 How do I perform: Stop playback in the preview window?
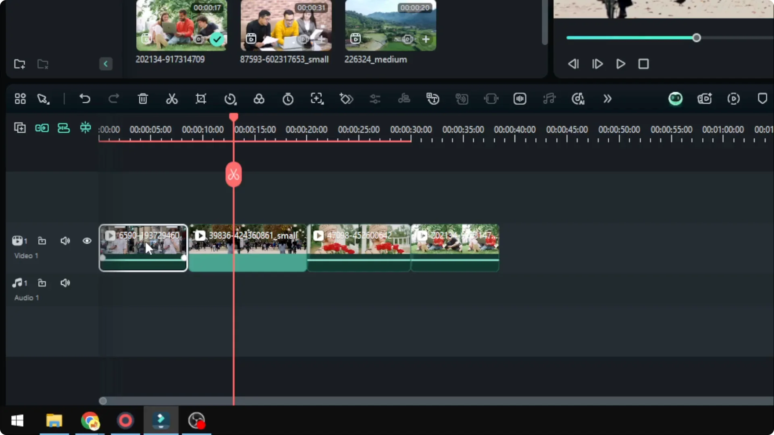tap(644, 64)
